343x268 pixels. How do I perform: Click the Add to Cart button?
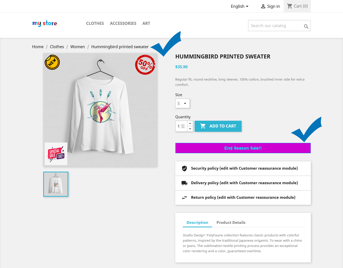218,126
